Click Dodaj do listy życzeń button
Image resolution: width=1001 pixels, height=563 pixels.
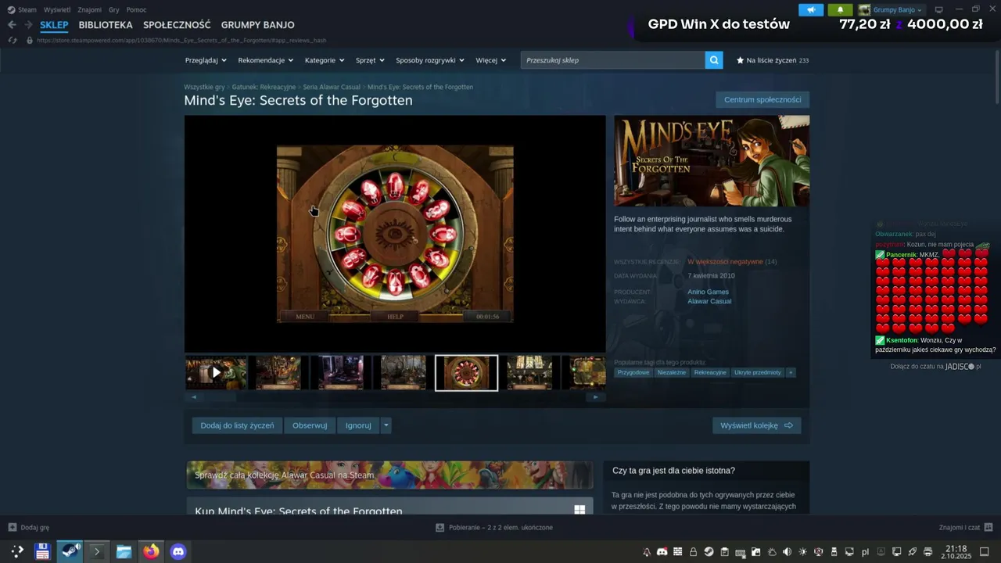(x=237, y=425)
